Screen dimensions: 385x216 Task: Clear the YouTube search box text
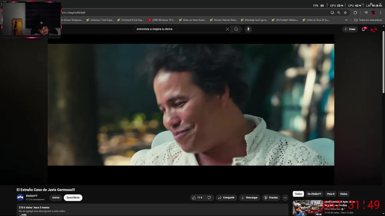(x=227, y=29)
